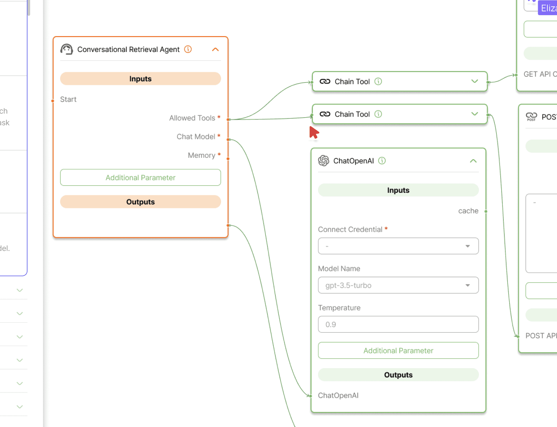Image resolution: width=557 pixels, height=427 pixels.
Task: Open ChatOpenAI Additional Parameter button
Action: pos(398,351)
